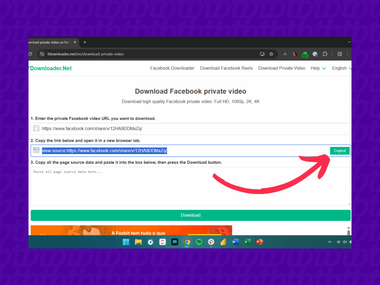Image resolution: width=380 pixels, height=285 pixels.
Task: Click the browser icon in view-source field
Action: pyautogui.click(x=36, y=150)
